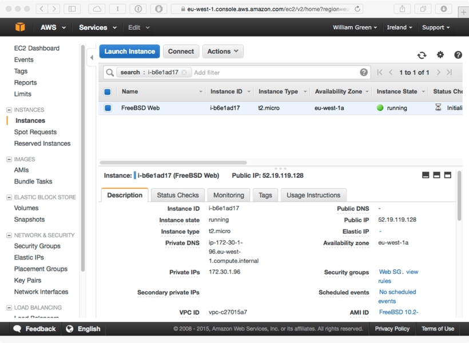Toggle the select-all instances checkbox
Viewport: 469px width, 343px height.
pyautogui.click(x=108, y=92)
